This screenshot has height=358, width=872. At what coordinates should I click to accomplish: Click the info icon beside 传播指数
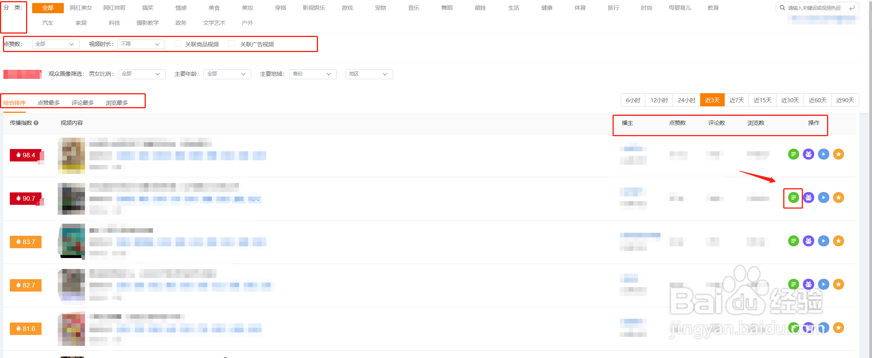coord(36,123)
